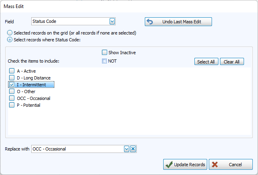
Task: Check the 'O - Other' item
Action: click(x=12, y=92)
